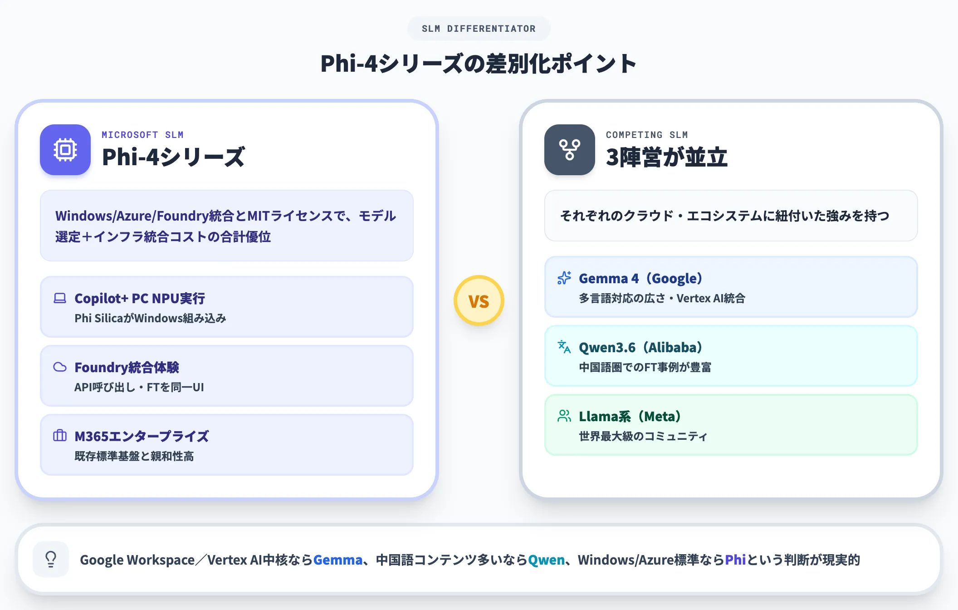Click the lightbulb icon in bottom note
Image resolution: width=958 pixels, height=610 pixels.
pos(51,559)
